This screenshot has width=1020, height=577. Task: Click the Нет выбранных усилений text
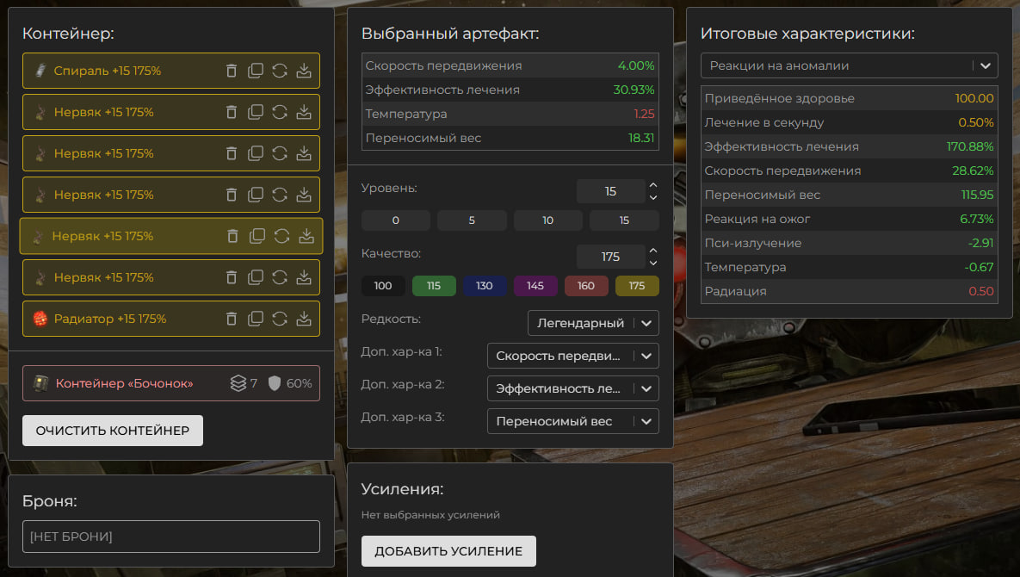pos(430,514)
